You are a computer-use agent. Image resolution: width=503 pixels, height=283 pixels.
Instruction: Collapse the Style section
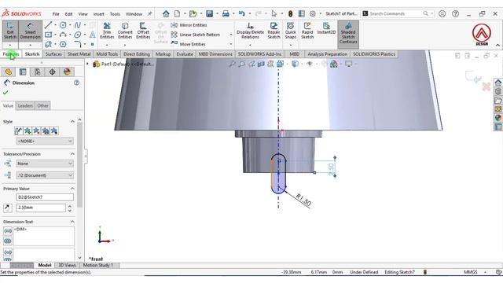coord(72,122)
